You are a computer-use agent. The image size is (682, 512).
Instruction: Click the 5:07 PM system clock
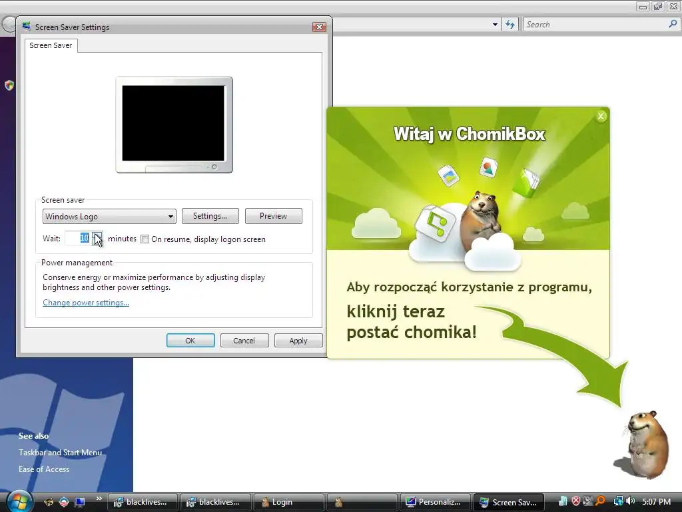(656, 502)
